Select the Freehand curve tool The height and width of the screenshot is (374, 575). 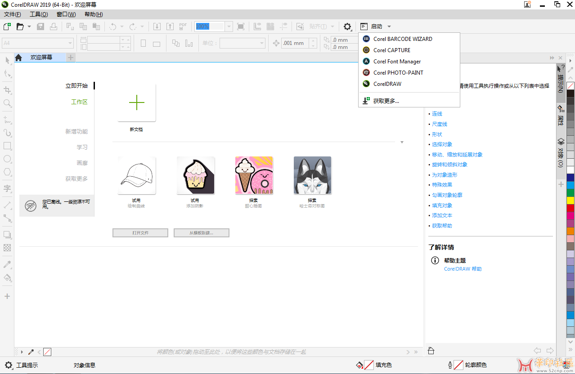point(7,120)
